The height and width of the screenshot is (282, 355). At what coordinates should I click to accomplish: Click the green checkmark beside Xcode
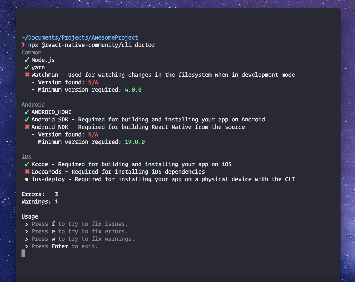(x=27, y=164)
